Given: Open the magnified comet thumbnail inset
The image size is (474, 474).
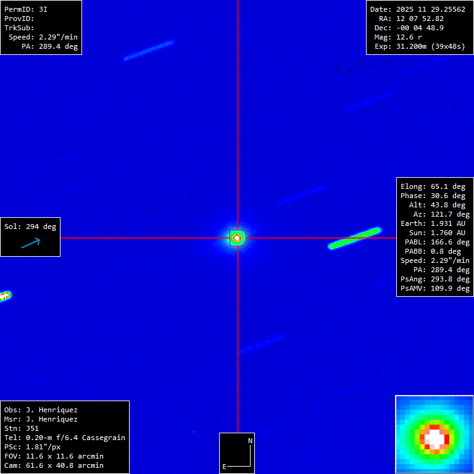Looking at the screenshot, I should pos(434,434).
